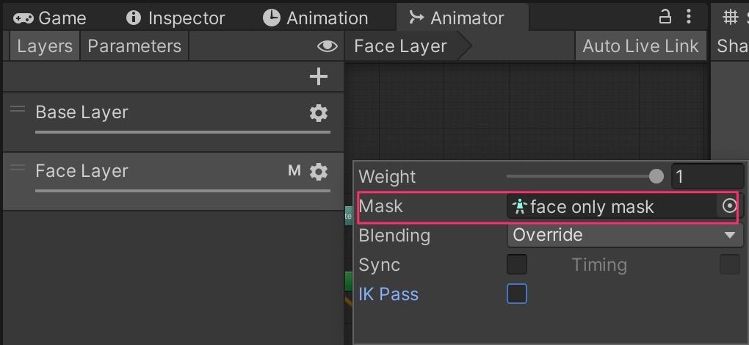Open the Blending Override dropdown
The height and width of the screenshot is (345, 749).
coord(625,235)
